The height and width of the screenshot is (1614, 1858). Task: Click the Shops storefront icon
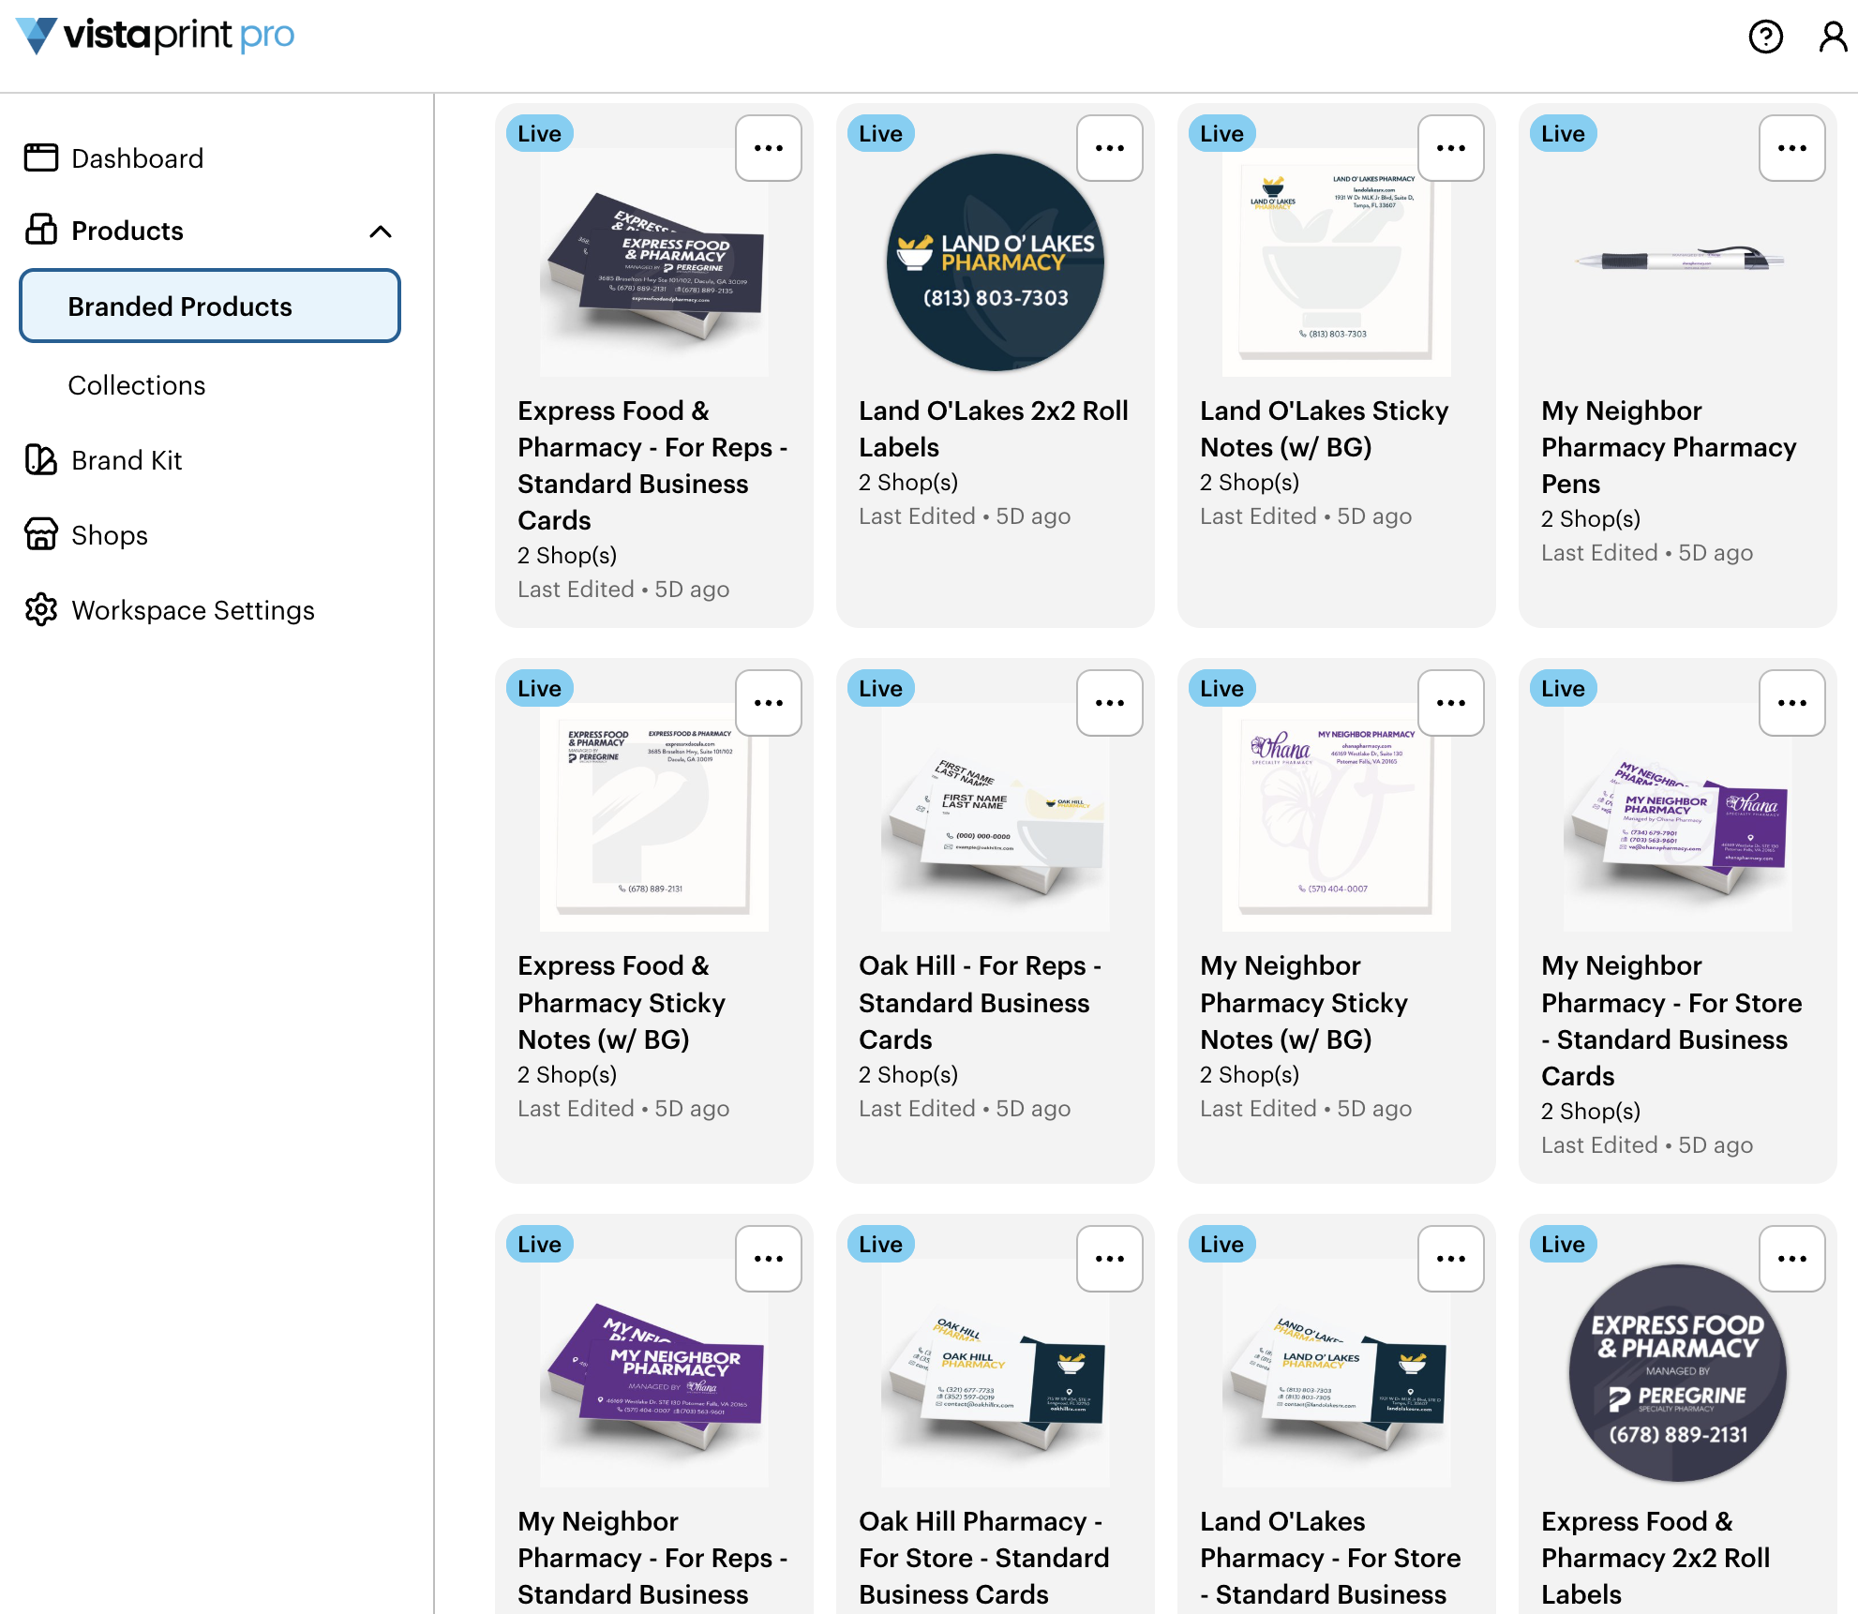click(x=41, y=534)
